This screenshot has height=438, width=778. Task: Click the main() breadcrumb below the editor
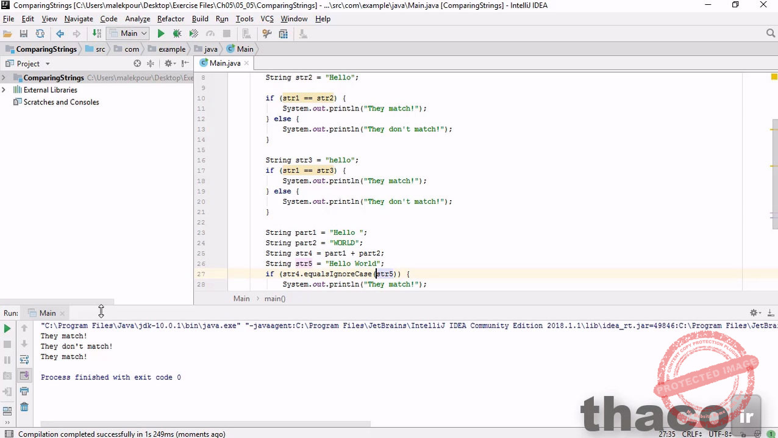tap(275, 298)
